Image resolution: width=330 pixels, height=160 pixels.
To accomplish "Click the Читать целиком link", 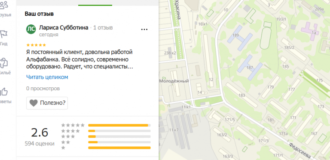I will (x=47, y=77).
